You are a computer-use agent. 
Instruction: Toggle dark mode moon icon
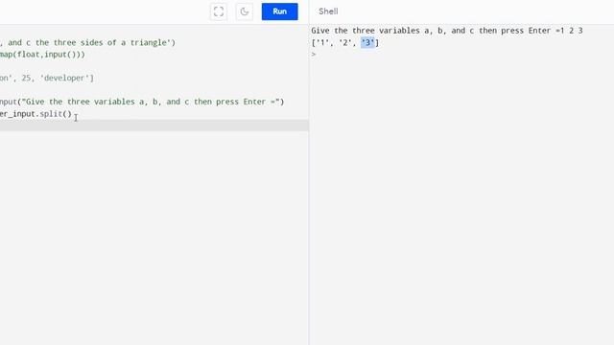[x=245, y=11]
